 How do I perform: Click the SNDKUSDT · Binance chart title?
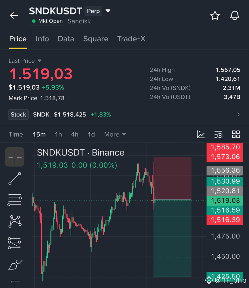click(x=81, y=153)
